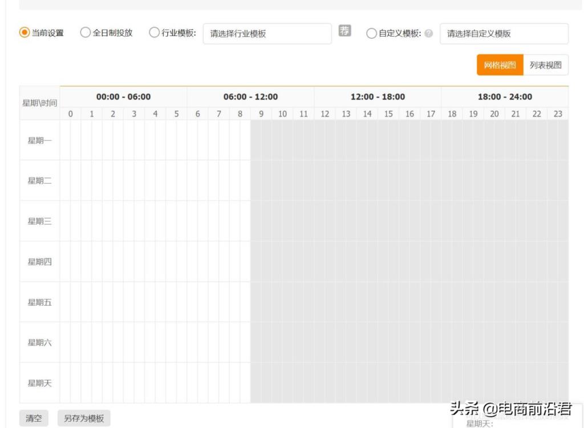This screenshot has width=584, height=428.
Task: Click hour 8 column header
Action: point(240,114)
